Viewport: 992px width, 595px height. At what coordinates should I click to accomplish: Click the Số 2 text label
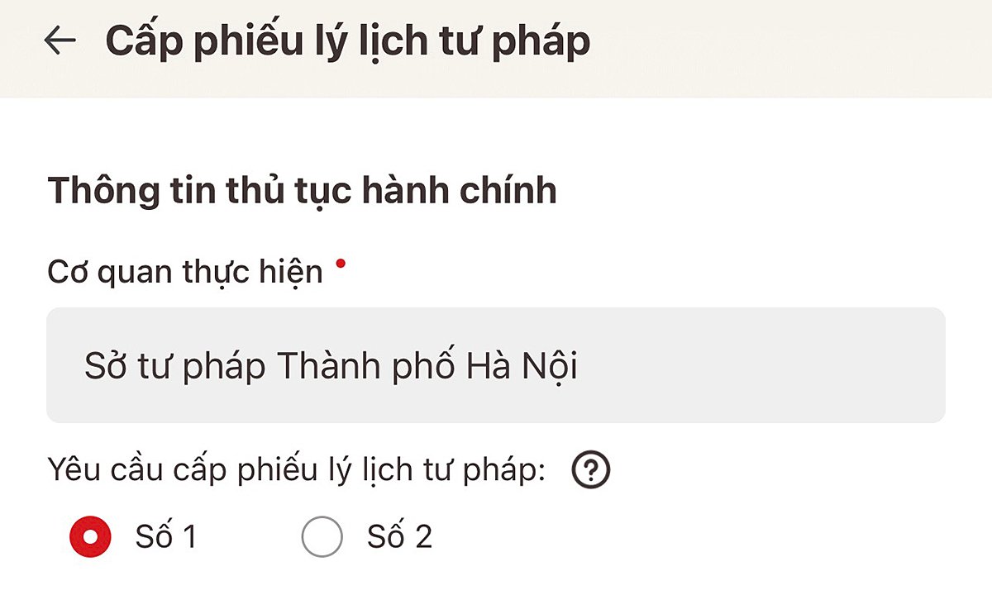click(399, 537)
